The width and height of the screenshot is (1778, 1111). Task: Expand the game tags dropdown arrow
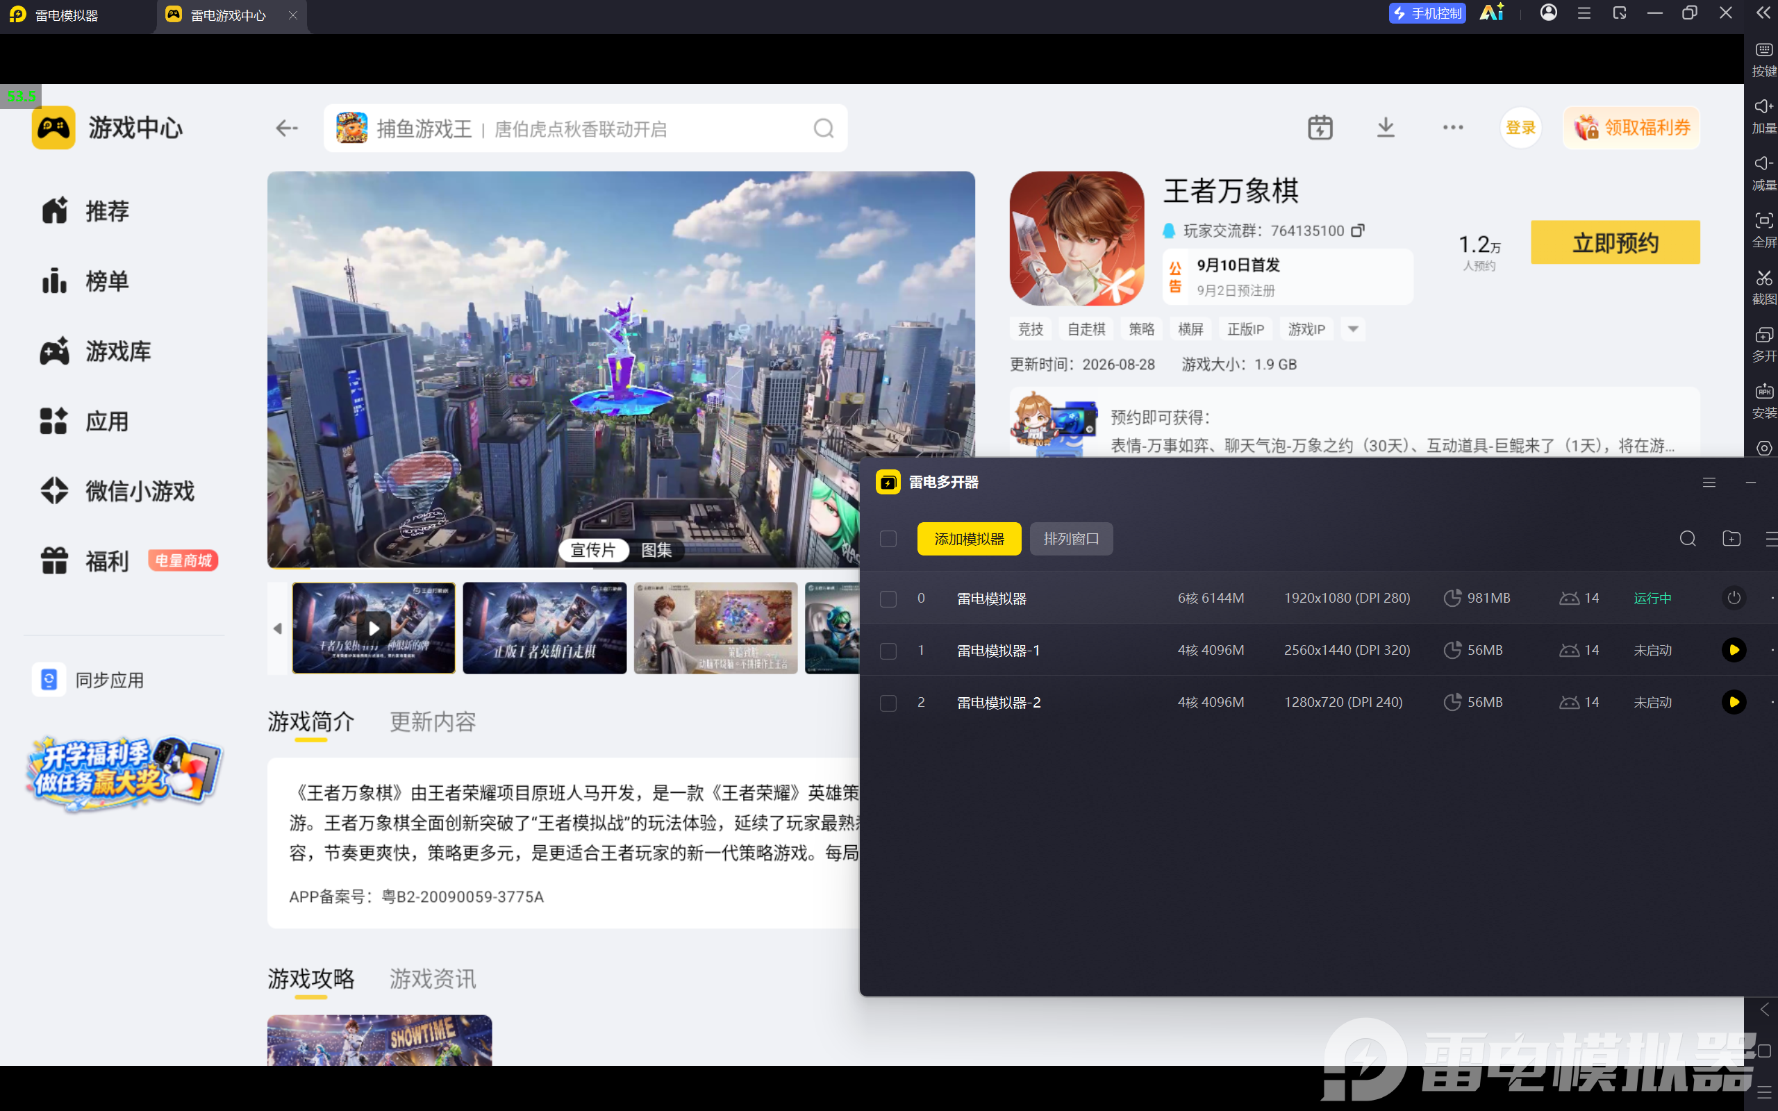coord(1353,329)
